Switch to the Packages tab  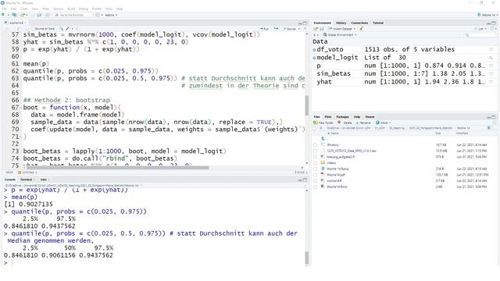(342, 117)
